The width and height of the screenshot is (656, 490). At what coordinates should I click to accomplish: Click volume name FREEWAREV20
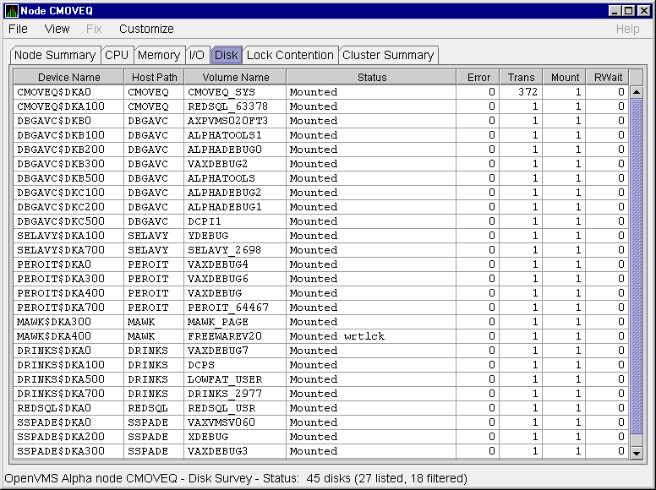pyautogui.click(x=225, y=336)
